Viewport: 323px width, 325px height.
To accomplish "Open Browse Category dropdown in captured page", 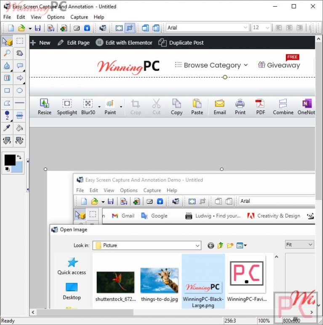I will click(211, 65).
